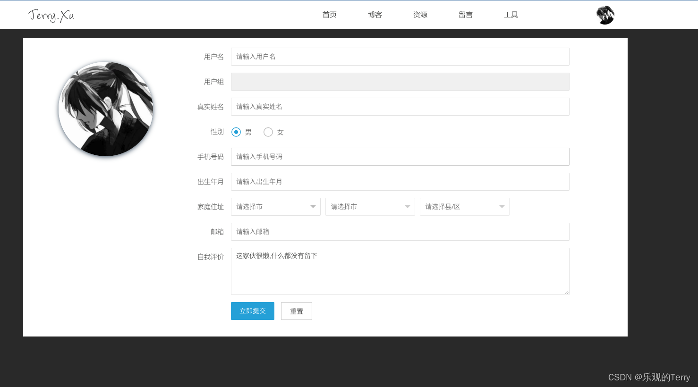Expand the first 请选择市 address dropdown
Viewport: 698px width, 387px height.
tap(276, 207)
